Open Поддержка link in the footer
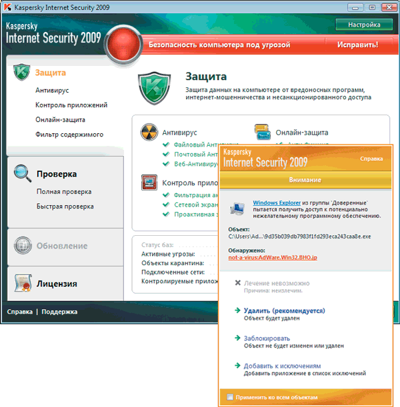The image size is (400, 407). [x=59, y=312]
